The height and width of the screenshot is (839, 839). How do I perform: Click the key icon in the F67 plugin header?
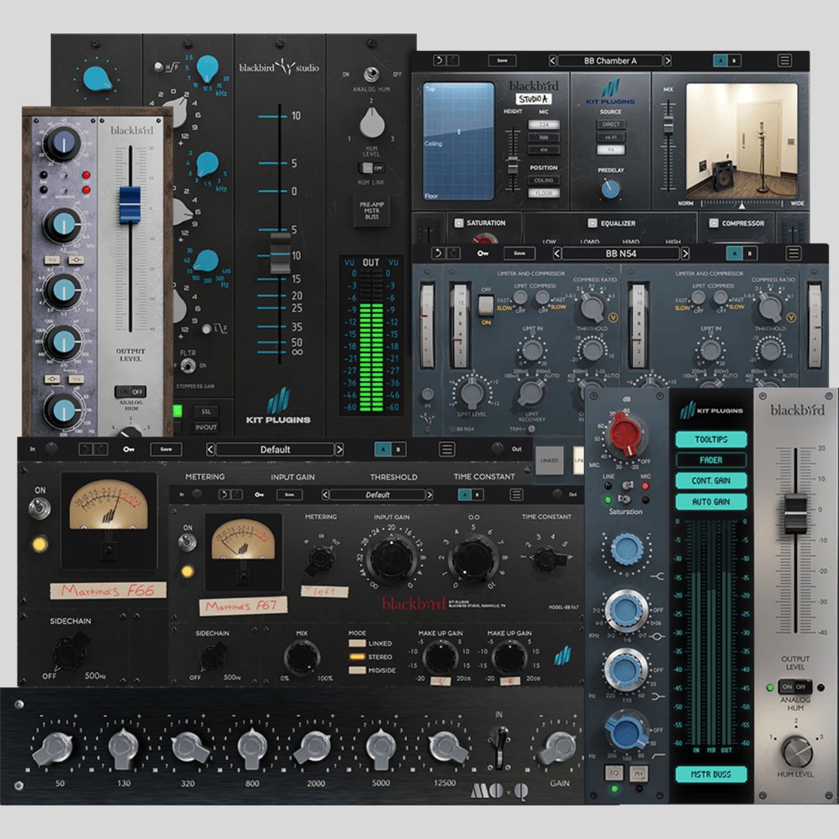[259, 494]
